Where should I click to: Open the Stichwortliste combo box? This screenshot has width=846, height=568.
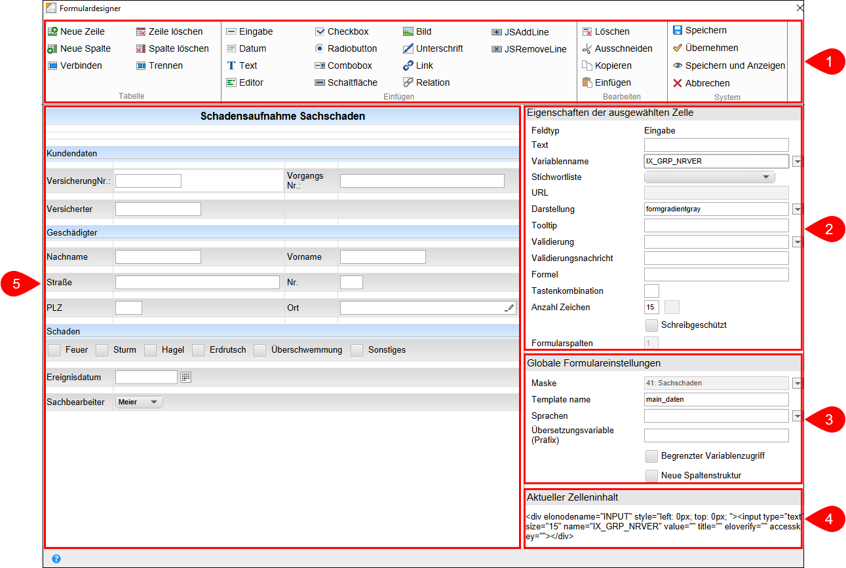(x=710, y=177)
